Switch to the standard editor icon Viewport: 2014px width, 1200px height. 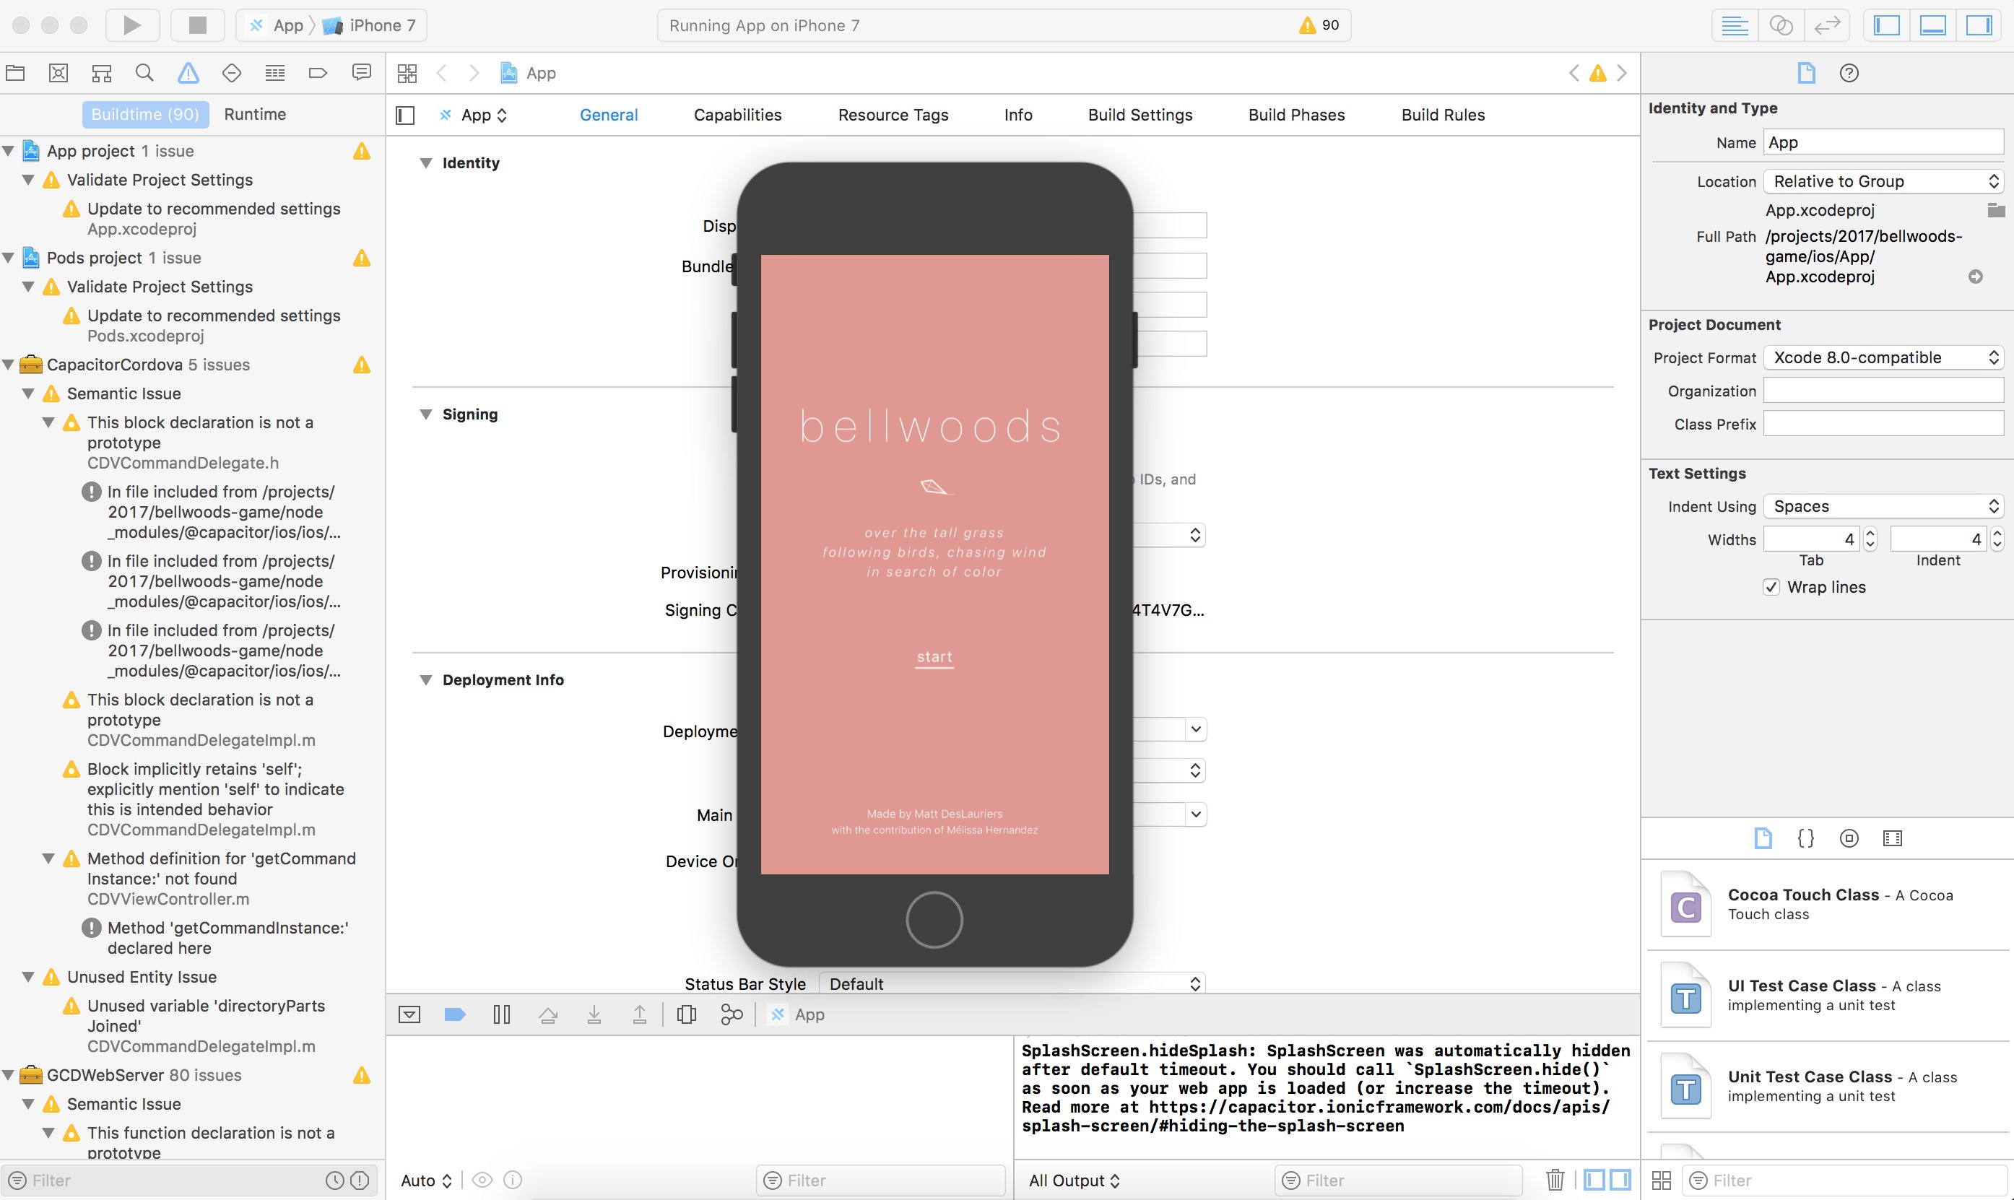click(x=1735, y=25)
